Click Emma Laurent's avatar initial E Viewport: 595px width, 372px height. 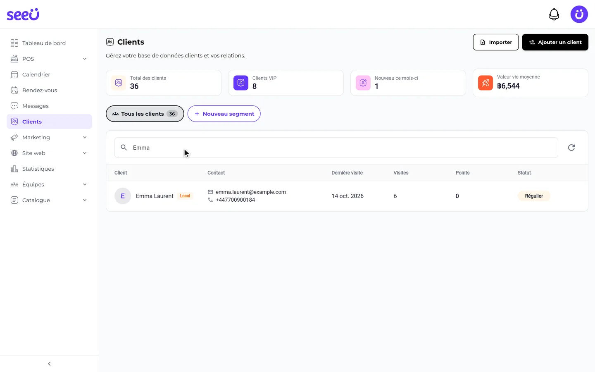click(x=123, y=196)
